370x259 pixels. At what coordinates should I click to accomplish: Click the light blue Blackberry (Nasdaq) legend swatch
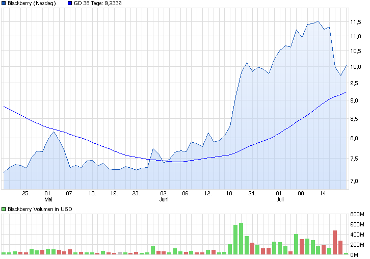click(x=4, y=4)
